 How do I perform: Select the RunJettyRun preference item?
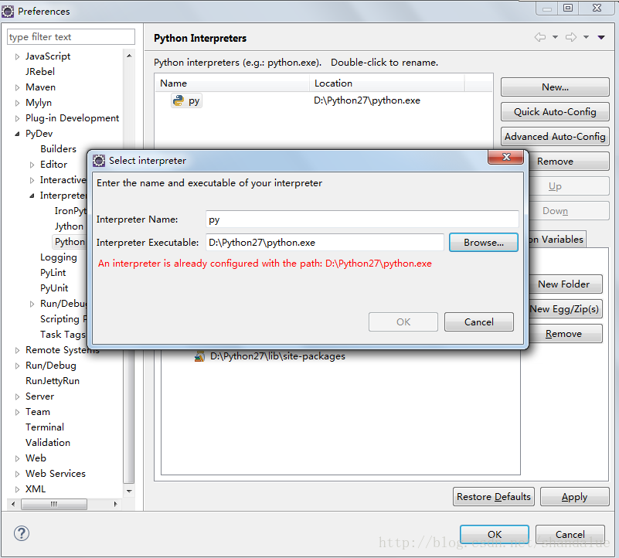point(53,381)
